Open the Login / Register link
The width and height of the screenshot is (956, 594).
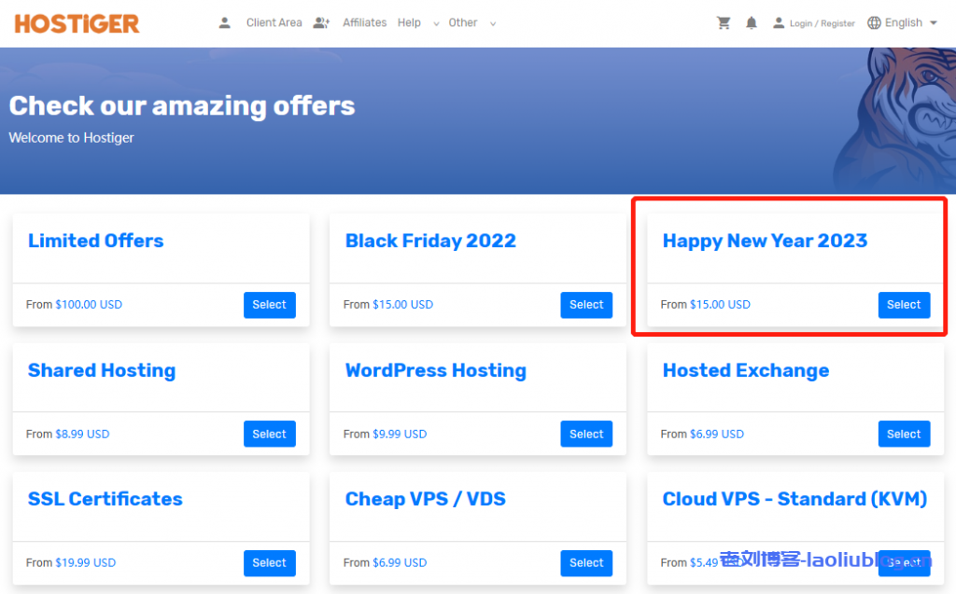coord(822,23)
